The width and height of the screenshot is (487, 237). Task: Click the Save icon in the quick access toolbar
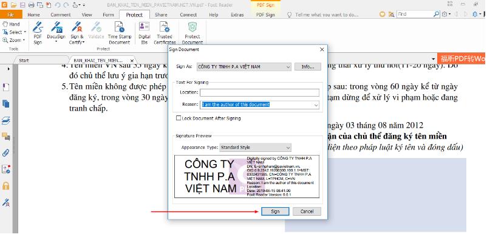click(22, 5)
